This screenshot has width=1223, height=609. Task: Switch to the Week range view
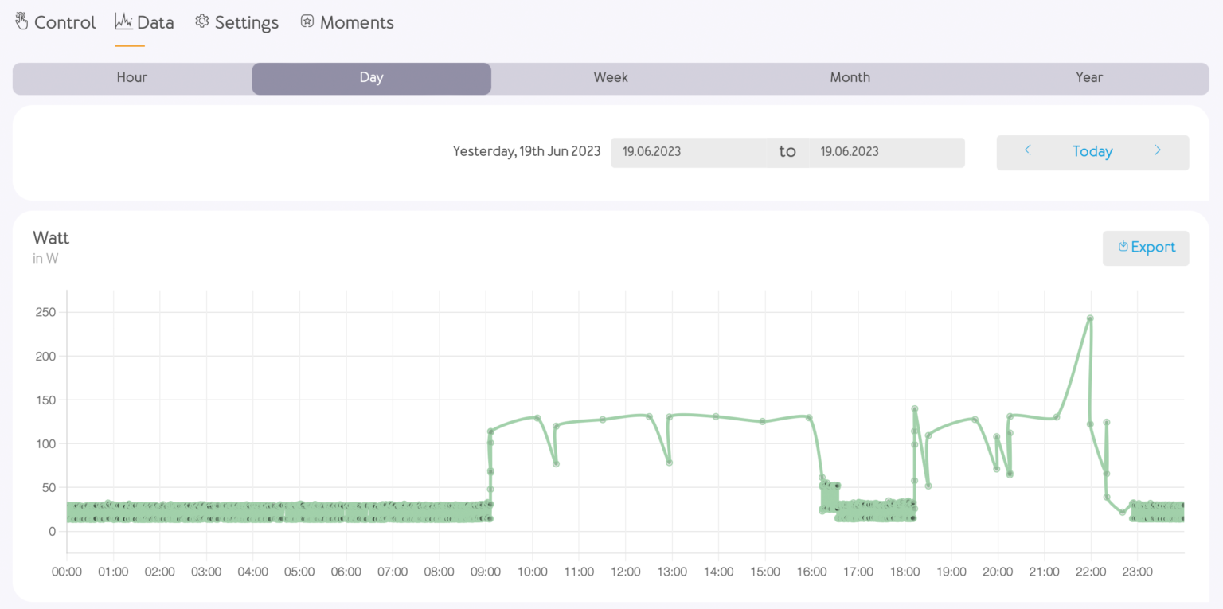tap(611, 78)
